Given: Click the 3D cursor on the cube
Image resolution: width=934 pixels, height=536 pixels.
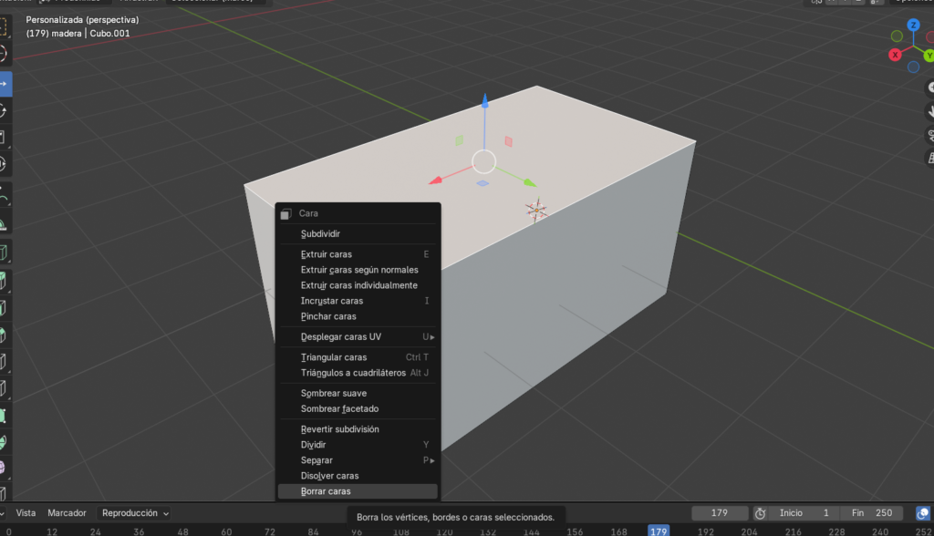Looking at the screenshot, I should pyautogui.click(x=536, y=211).
